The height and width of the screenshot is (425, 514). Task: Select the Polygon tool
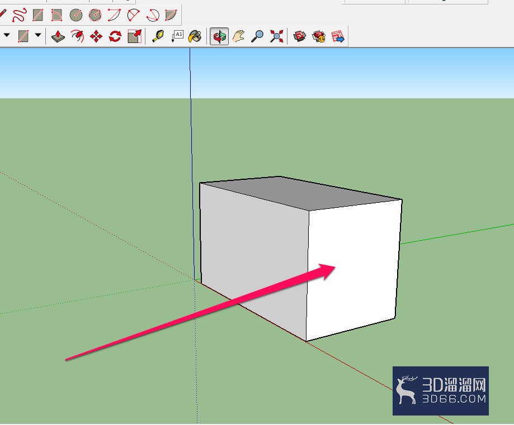pyautogui.click(x=95, y=15)
